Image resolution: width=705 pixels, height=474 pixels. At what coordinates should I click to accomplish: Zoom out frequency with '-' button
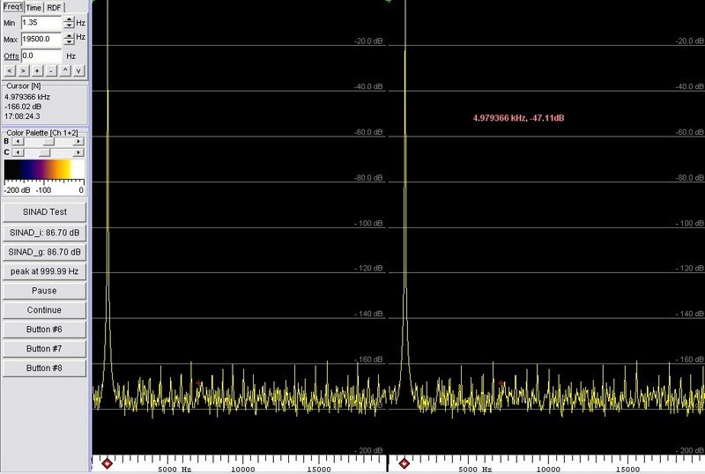point(51,70)
